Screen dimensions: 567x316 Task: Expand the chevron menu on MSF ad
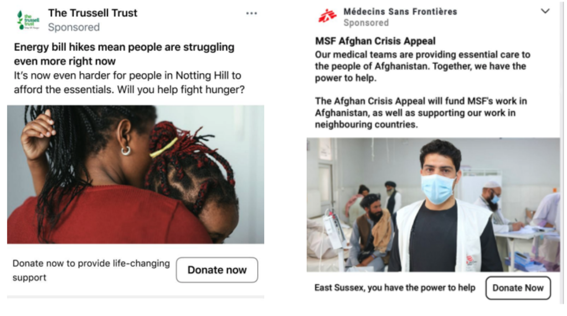point(545,11)
